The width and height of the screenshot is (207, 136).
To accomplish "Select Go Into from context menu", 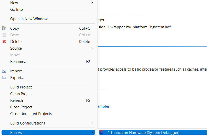I will tap(16, 9).
